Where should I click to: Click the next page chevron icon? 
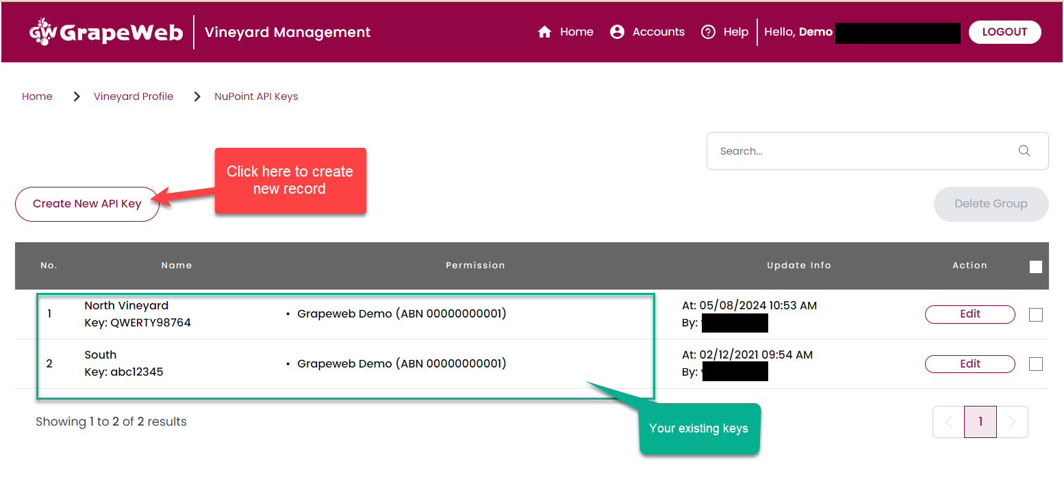pyautogui.click(x=1013, y=422)
